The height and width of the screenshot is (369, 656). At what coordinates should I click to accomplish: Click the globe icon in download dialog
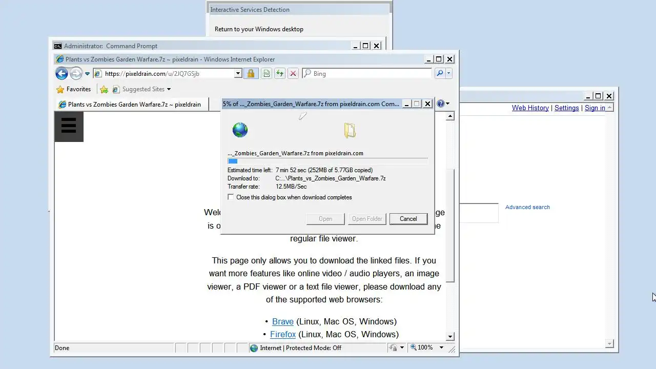click(x=240, y=129)
